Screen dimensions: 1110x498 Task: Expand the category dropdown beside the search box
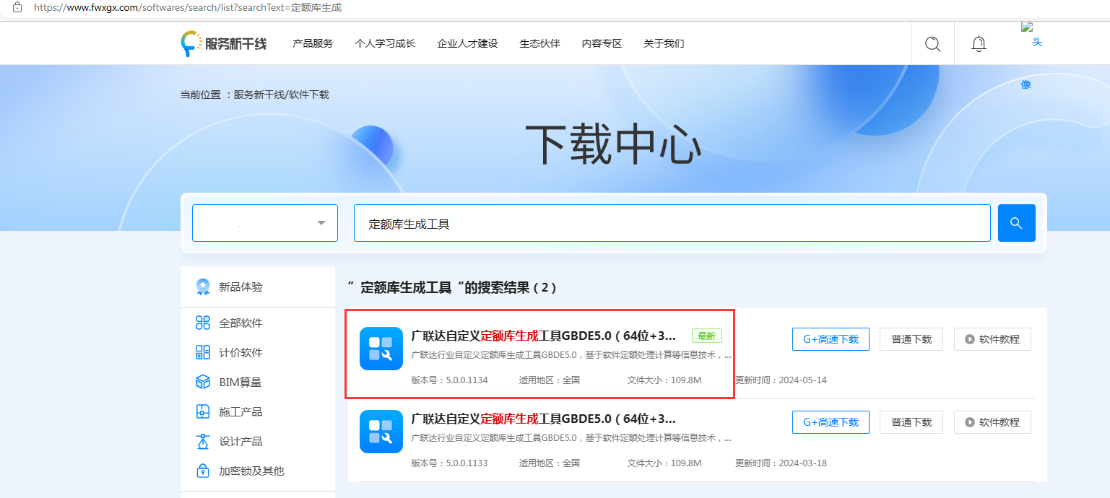click(265, 223)
